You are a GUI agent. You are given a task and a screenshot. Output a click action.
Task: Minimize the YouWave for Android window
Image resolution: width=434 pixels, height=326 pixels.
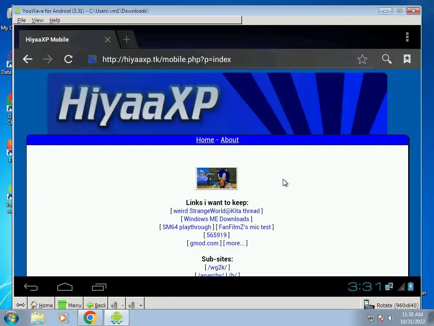(385, 11)
